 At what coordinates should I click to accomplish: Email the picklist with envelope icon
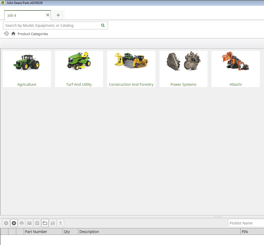(29, 223)
